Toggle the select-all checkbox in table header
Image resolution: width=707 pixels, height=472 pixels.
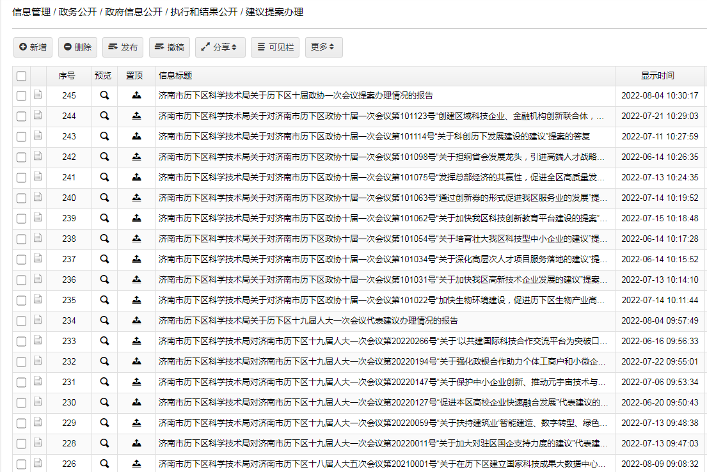coord(21,75)
